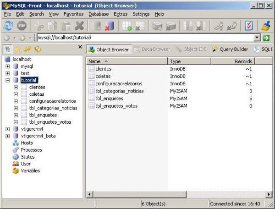Click the paintbrush cleanup icon
This screenshot has width=275, height=209.
click(x=266, y=26)
